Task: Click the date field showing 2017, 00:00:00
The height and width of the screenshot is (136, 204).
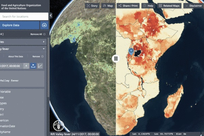Action: click(x=11, y=66)
